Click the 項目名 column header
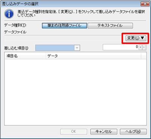The height and width of the screenshot is (139, 151). coord(25,56)
